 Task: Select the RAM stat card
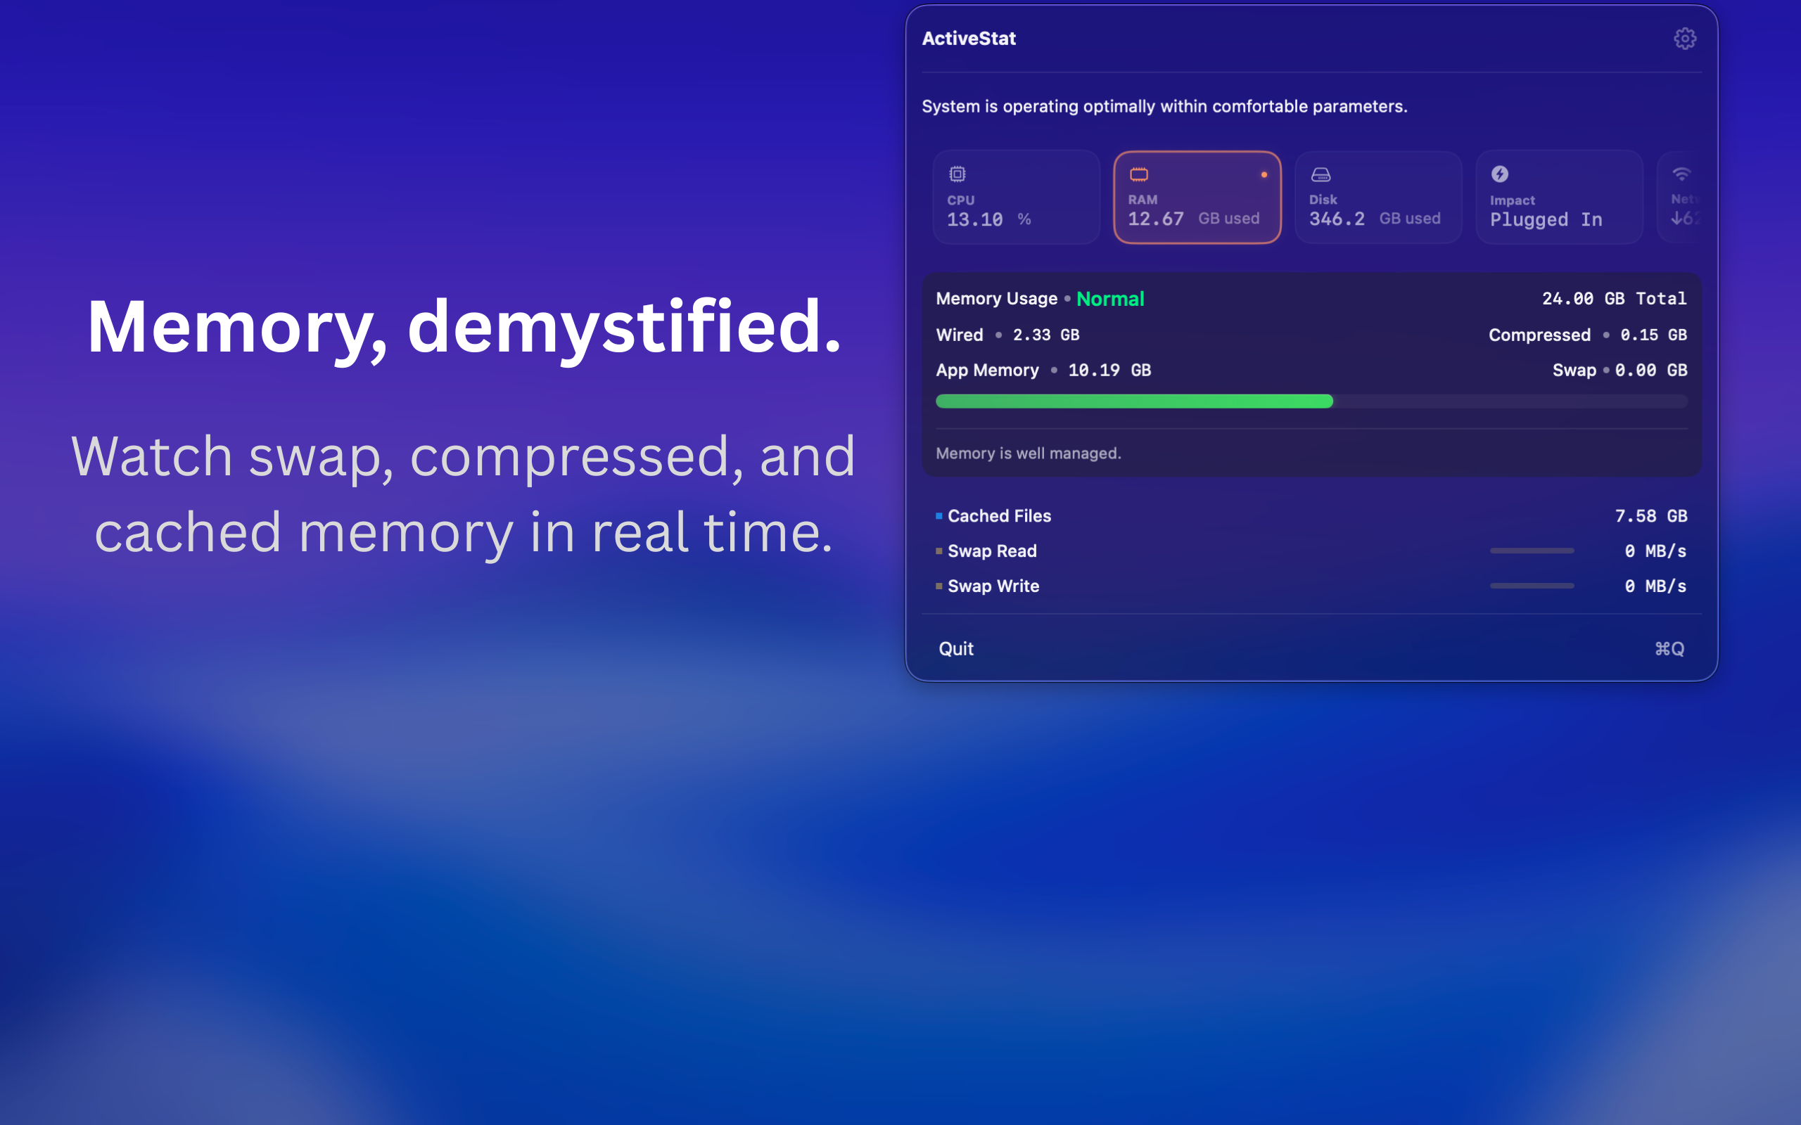click(1197, 197)
